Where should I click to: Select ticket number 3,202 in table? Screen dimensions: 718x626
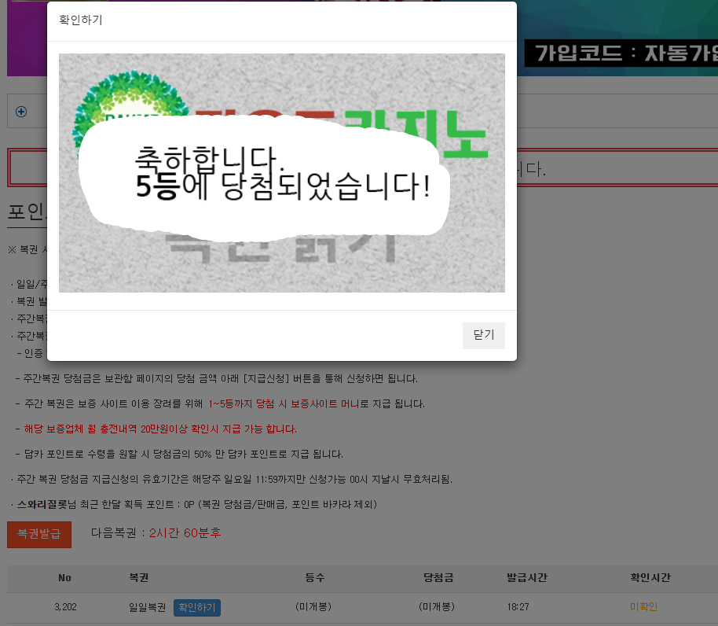(x=65, y=607)
